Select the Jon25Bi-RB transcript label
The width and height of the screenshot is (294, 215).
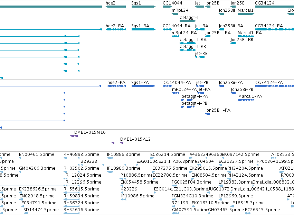pos(242,40)
